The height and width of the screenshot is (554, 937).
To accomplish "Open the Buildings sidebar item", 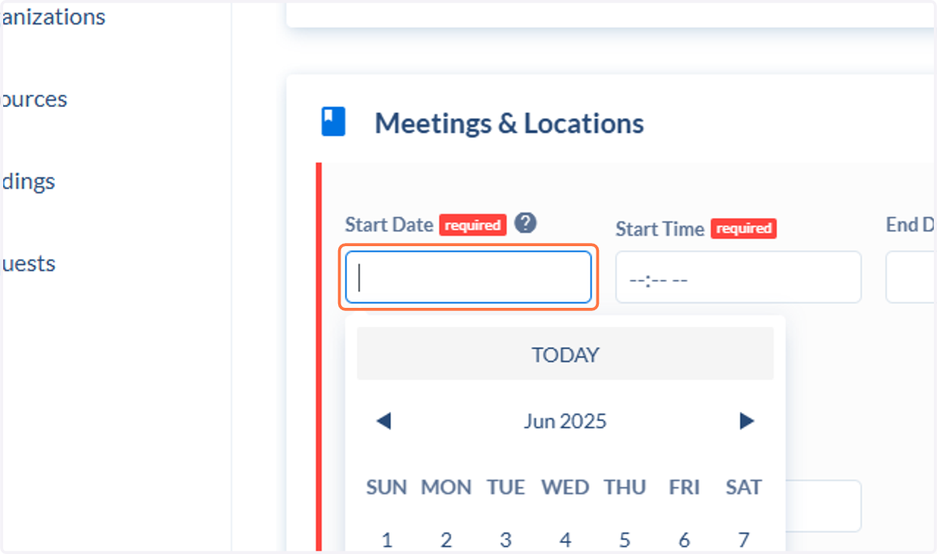I will pos(27,181).
